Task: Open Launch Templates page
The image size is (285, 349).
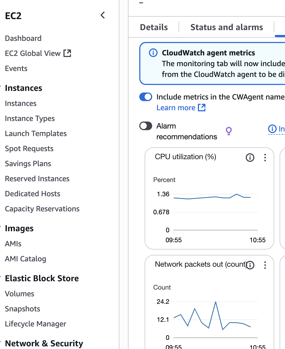Action: pyautogui.click(x=36, y=133)
